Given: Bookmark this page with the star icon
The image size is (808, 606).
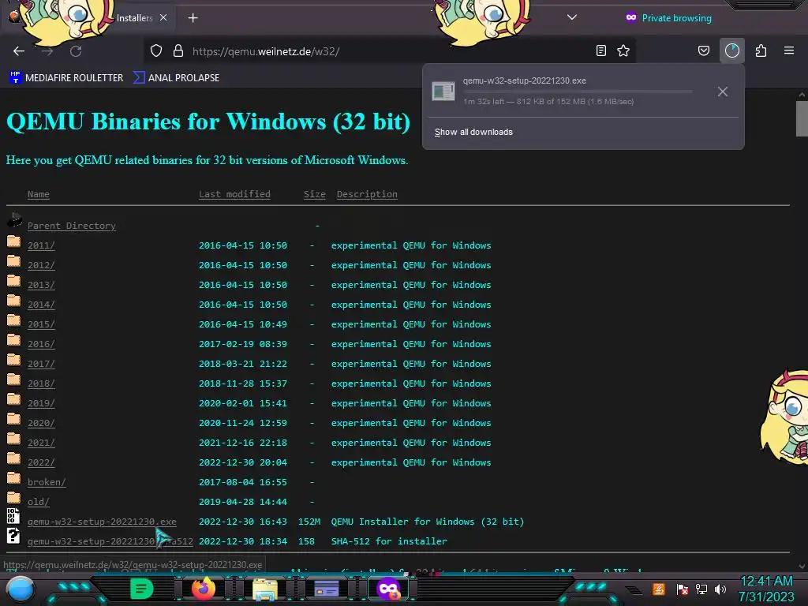Looking at the screenshot, I should tap(623, 50).
